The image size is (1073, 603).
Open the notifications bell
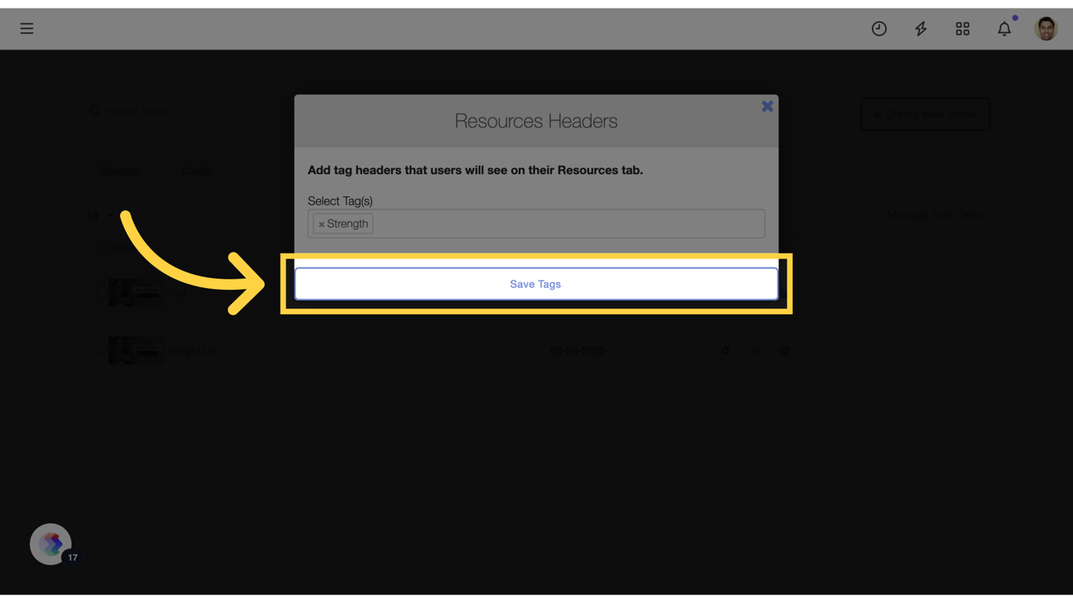(1005, 29)
